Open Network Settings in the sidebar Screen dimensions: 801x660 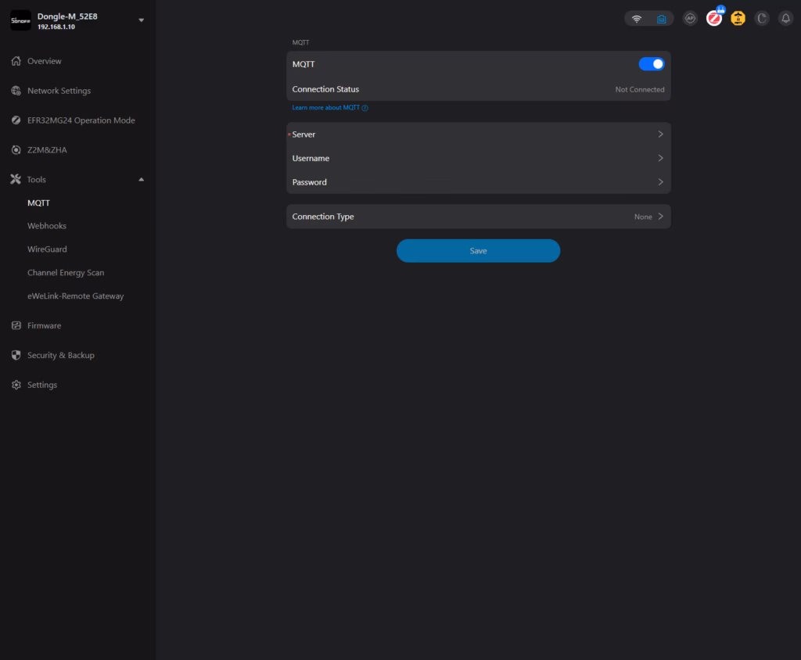[x=59, y=91]
